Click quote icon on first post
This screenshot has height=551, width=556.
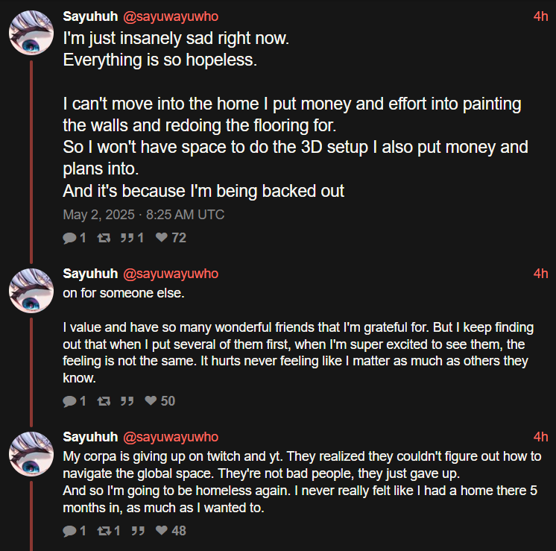[x=127, y=238]
